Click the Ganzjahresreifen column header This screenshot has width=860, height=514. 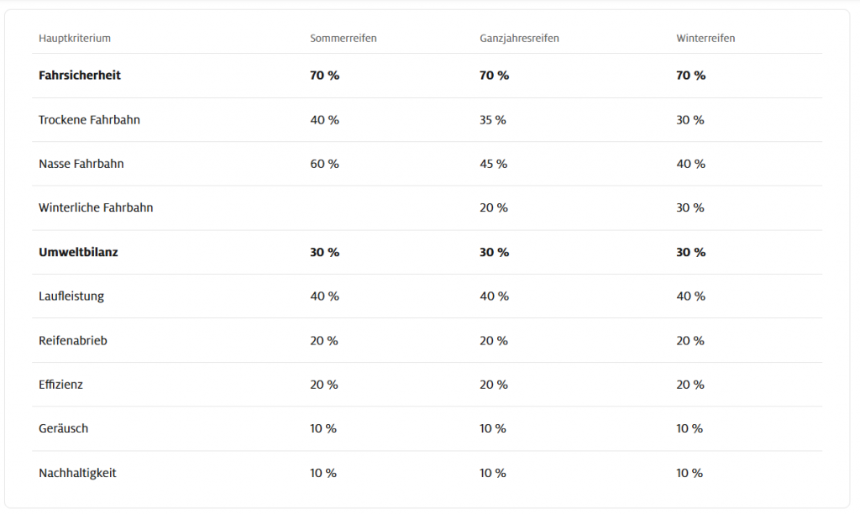click(x=519, y=39)
